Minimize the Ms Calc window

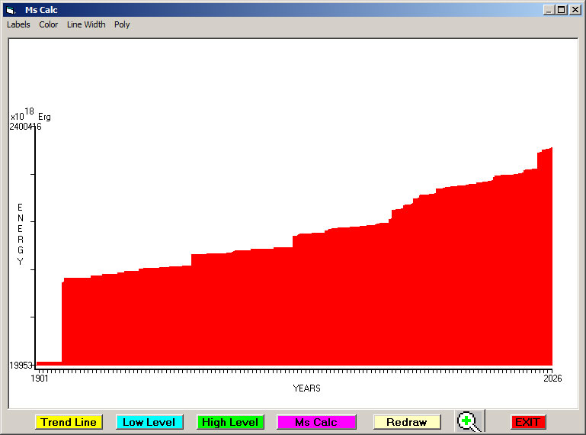549,10
